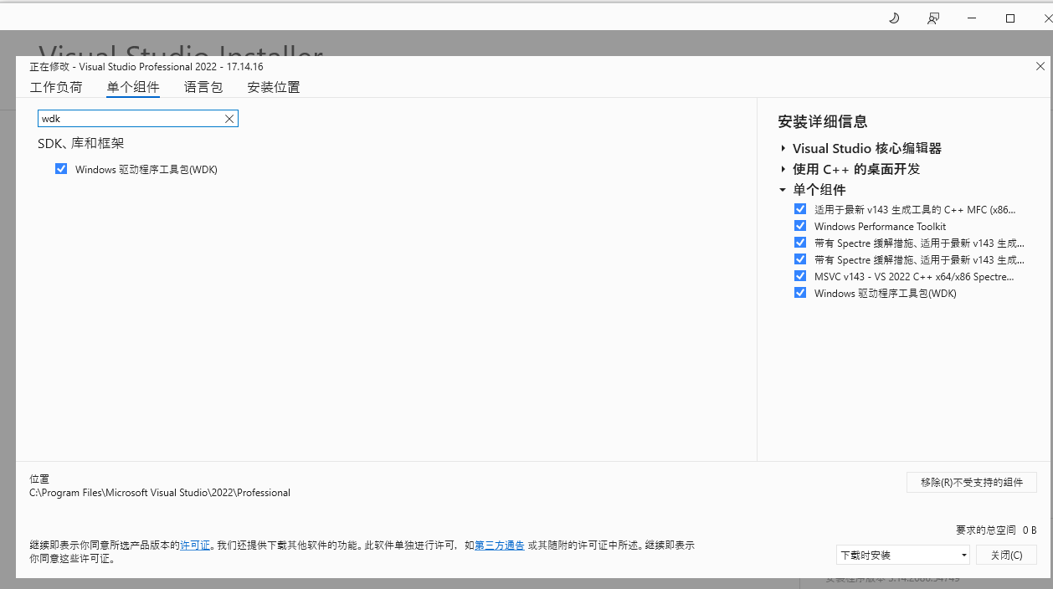This screenshot has width=1053, height=589.
Task: Expand Visual Studio 核心编辑器 section
Action: (x=783, y=148)
